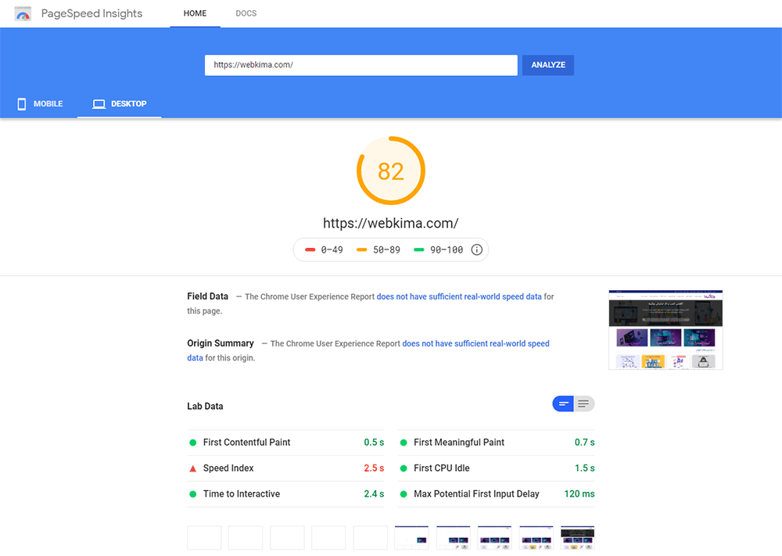Expand the First Meaningful Paint metric row
782x556 pixels.
(497, 443)
